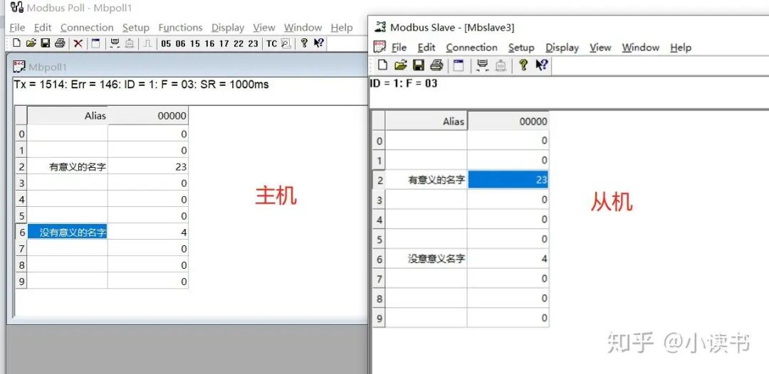Click 00000 column header in Modbus Slave table

coord(508,122)
